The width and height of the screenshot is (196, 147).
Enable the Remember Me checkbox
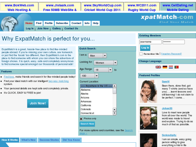141,54
